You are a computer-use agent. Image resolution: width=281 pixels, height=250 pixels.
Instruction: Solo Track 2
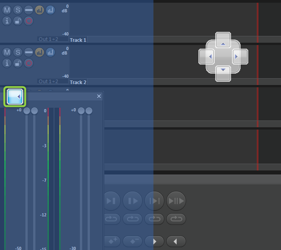click(x=18, y=52)
